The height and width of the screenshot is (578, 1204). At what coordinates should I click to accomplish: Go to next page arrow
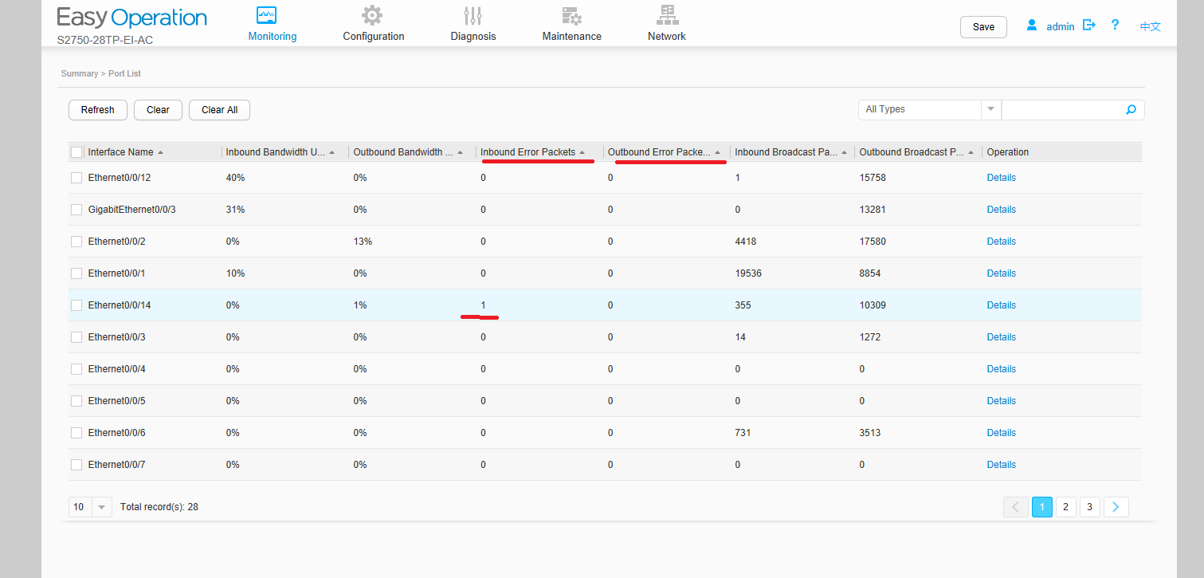pos(1116,507)
